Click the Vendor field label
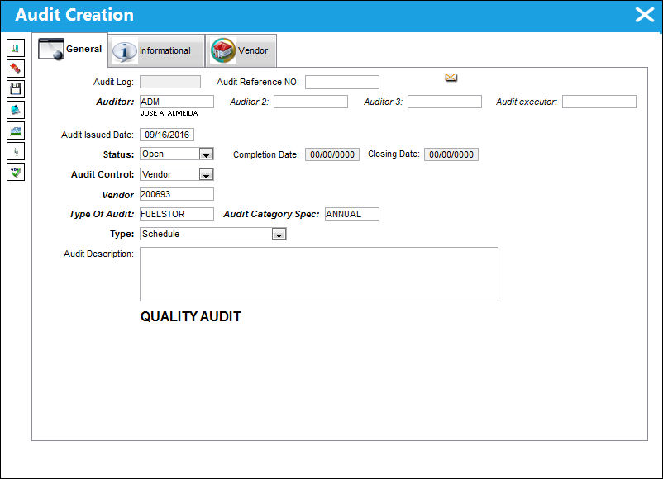This screenshot has width=663, height=479. tap(117, 195)
